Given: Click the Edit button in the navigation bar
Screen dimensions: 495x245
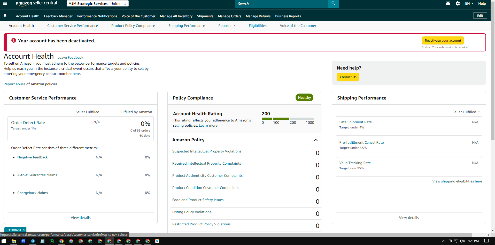Looking at the screenshot, I should 480,16.
